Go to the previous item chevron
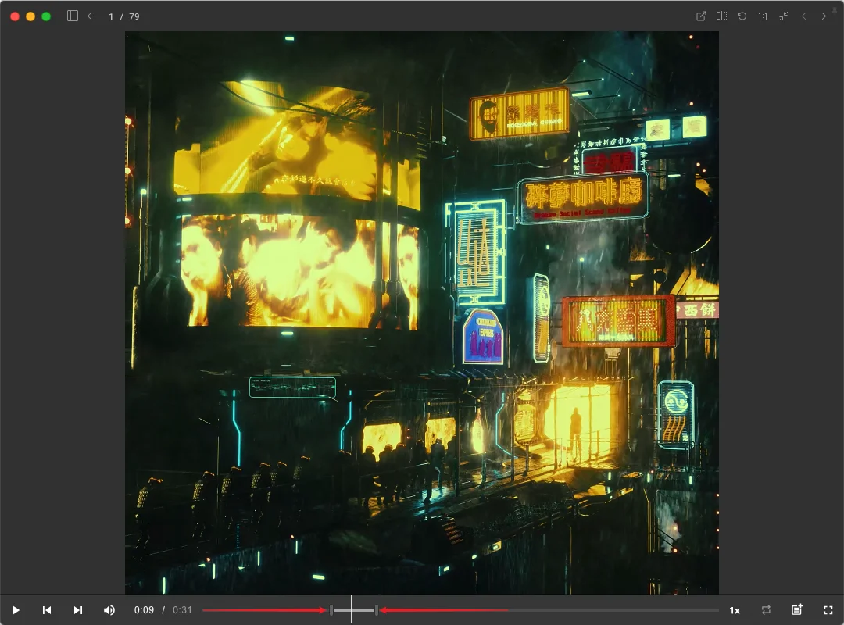The image size is (844, 625). pos(803,16)
